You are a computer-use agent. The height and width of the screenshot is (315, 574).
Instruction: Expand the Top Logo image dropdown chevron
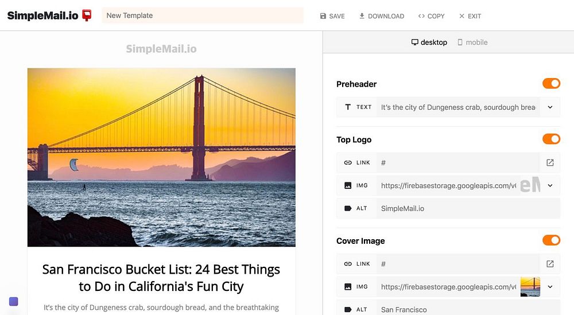coord(550,186)
